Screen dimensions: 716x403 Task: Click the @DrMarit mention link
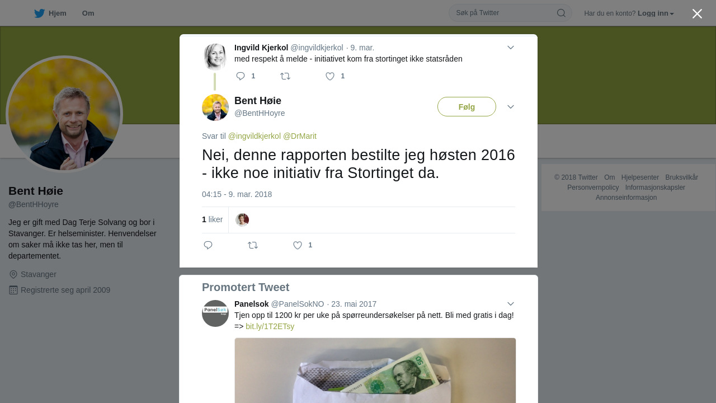300,136
